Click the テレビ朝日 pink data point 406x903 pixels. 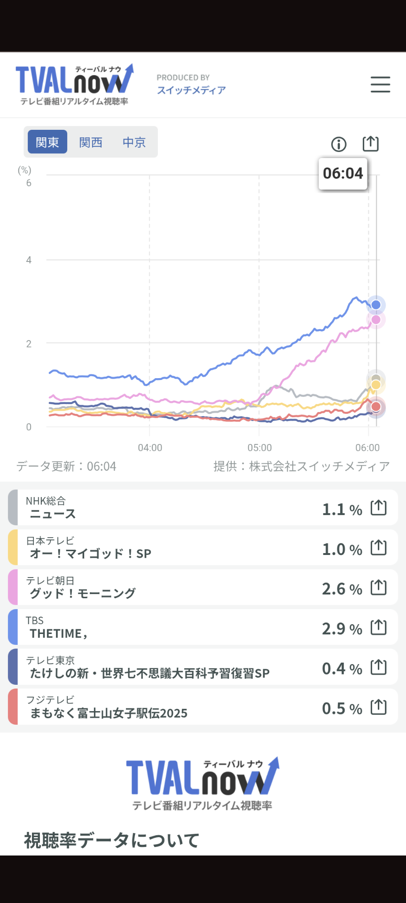(x=376, y=320)
